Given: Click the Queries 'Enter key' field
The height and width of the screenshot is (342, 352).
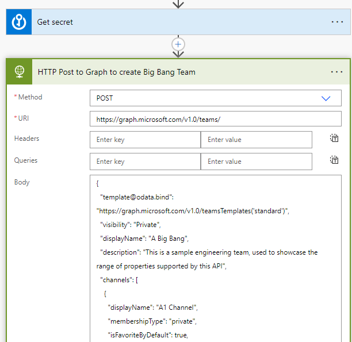Looking at the screenshot, I should pos(145,162).
